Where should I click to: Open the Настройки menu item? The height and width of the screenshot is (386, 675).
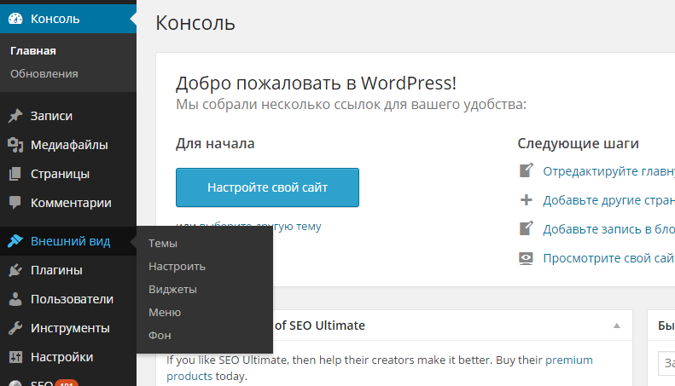(68, 357)
